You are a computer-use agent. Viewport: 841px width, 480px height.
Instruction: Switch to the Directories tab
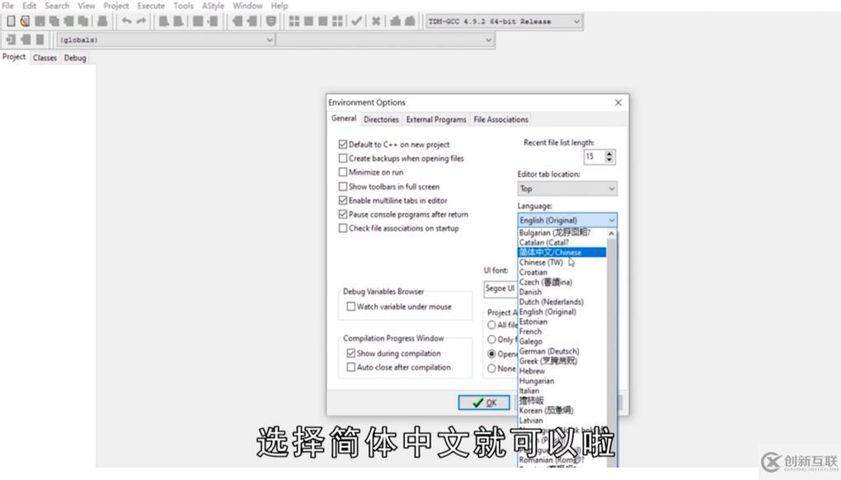point(380,119)
